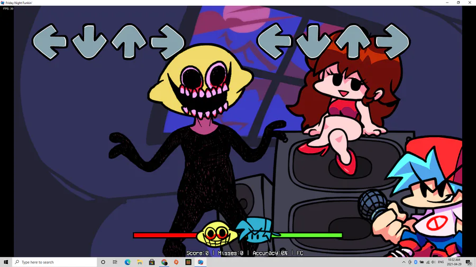
Task: Click the Friday Night Funkin' title bar icon
Action: pos(3,3)
